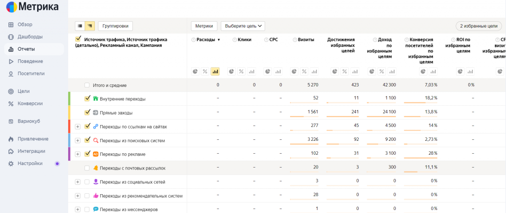Switch to flat list view icon
506x213 pixels.
click(x=80, y=26)
